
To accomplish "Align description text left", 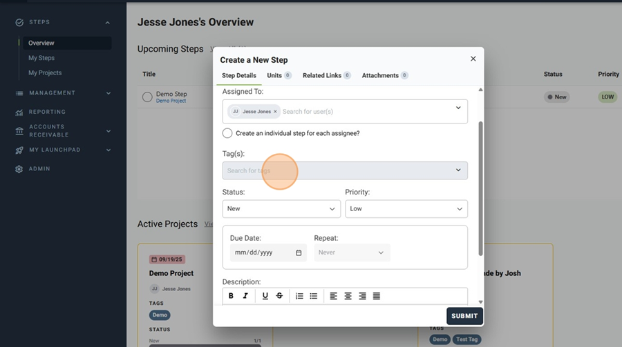I will coord(334,296).
